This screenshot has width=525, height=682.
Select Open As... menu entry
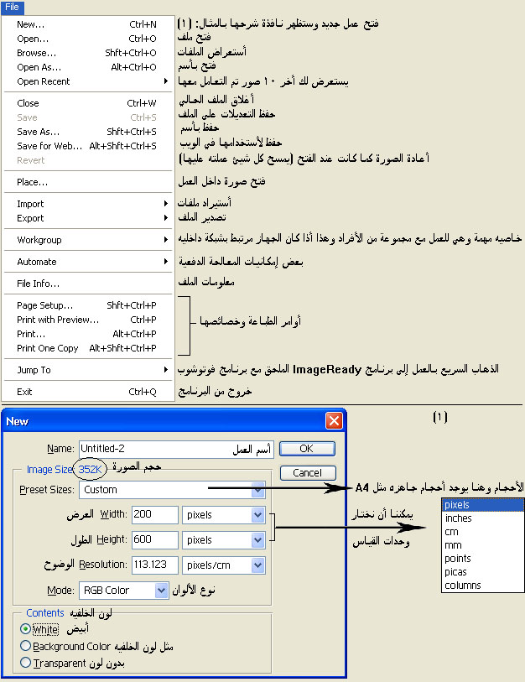pos(87,67)
